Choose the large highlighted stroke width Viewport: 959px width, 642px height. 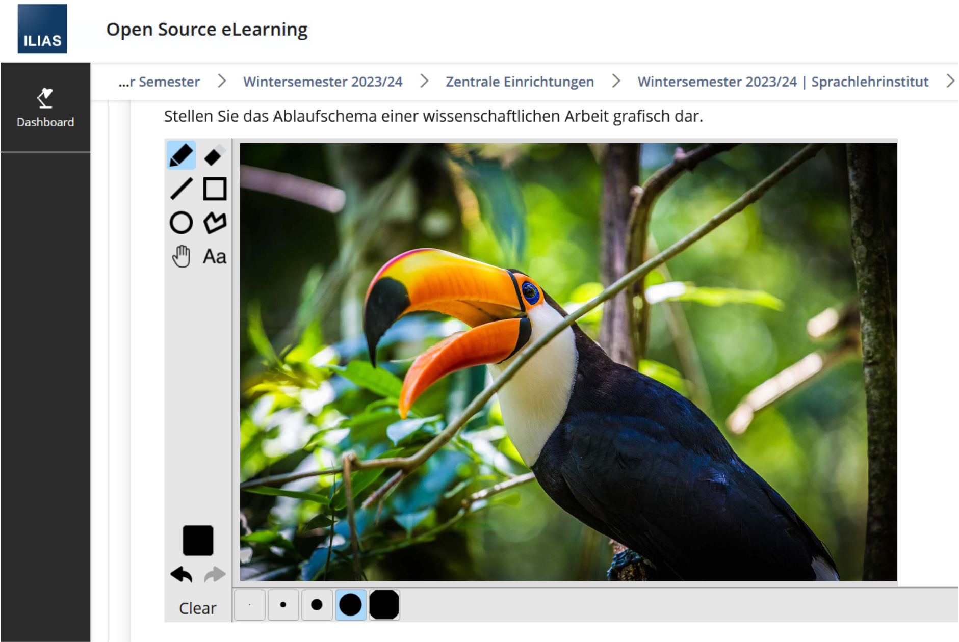tap(350, 605)
